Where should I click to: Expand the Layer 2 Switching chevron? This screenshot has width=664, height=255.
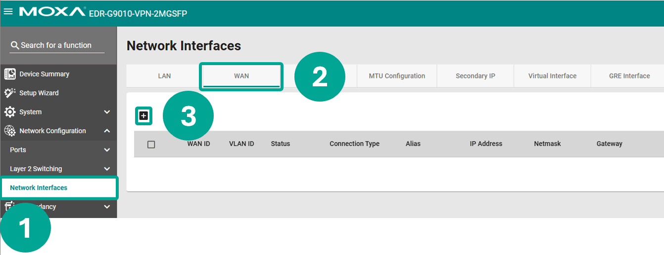pyautogui.click(x=107, y=169)
